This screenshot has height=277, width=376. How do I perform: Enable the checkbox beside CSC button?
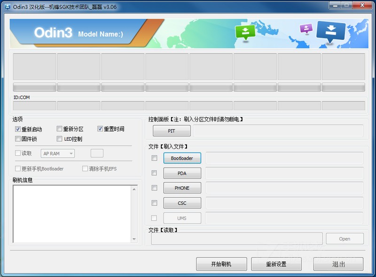click(x=154, y=203)
